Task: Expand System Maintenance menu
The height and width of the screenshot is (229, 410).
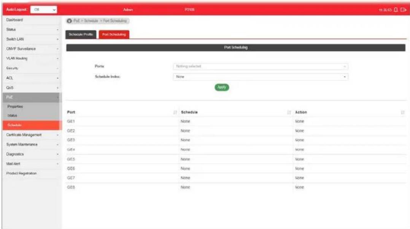Action: tap(32, 144)
